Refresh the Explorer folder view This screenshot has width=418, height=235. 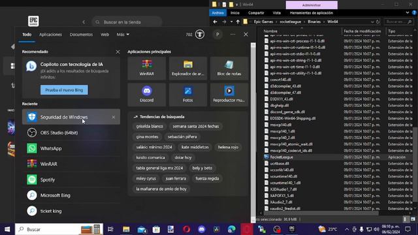tap(378, 22)
